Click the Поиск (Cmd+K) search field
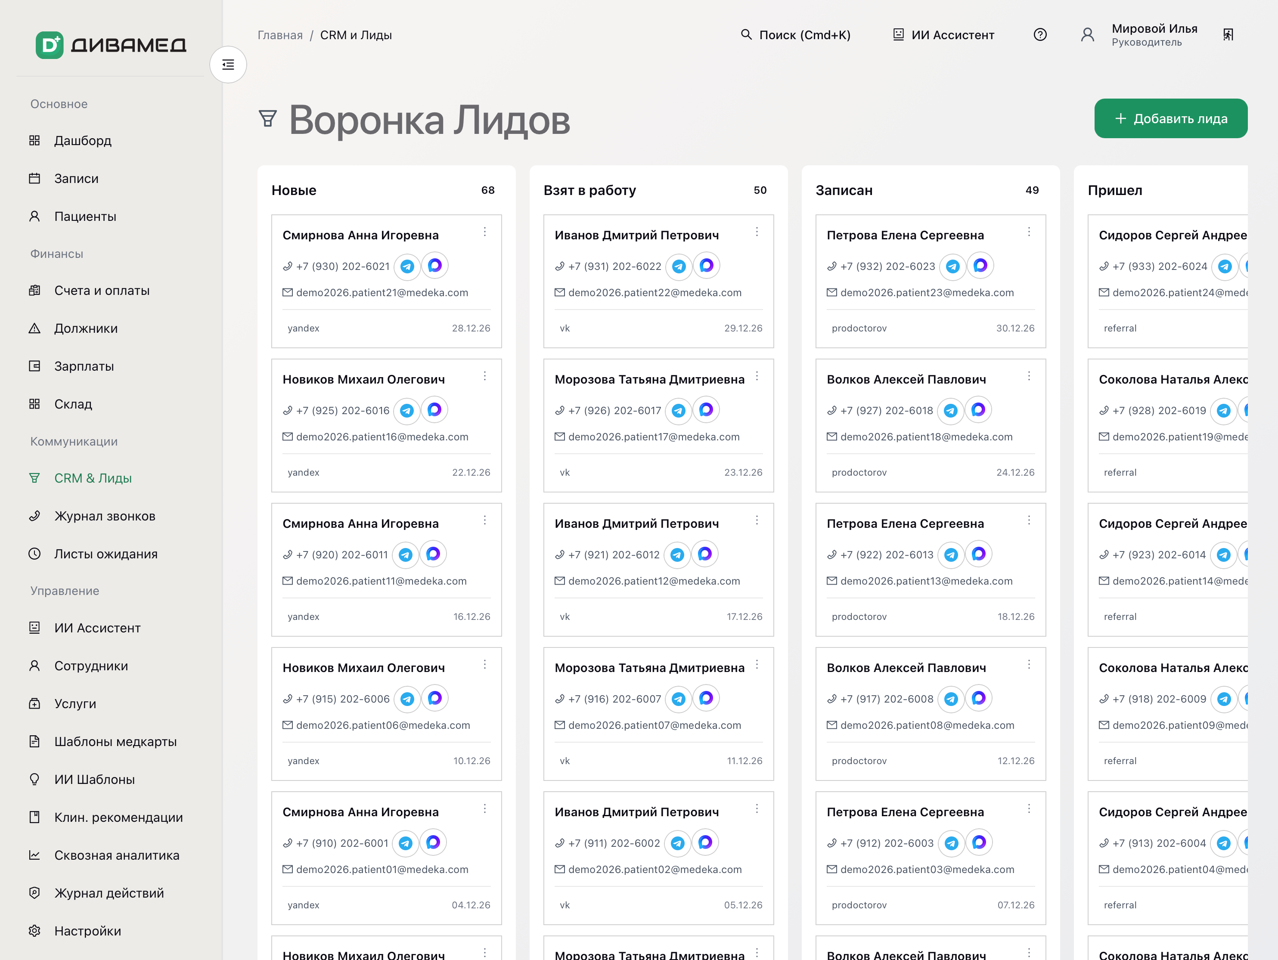This screenshot has height=960, width=1278. pyautogui.click(x=796, y=35)
